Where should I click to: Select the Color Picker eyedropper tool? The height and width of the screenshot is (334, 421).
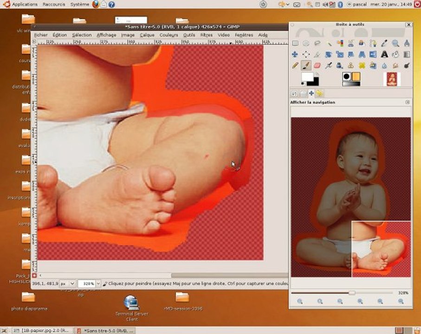pyautogui.click(x=384, y=43)
